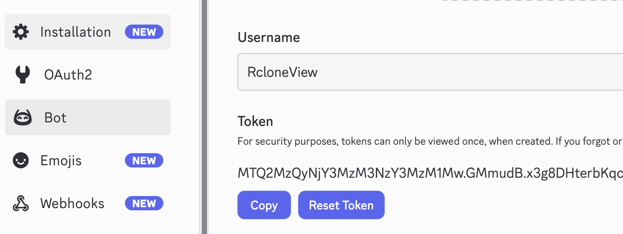
Task: Click the Reset Token button
Action: pyautogui.click(x=341, y=205)
